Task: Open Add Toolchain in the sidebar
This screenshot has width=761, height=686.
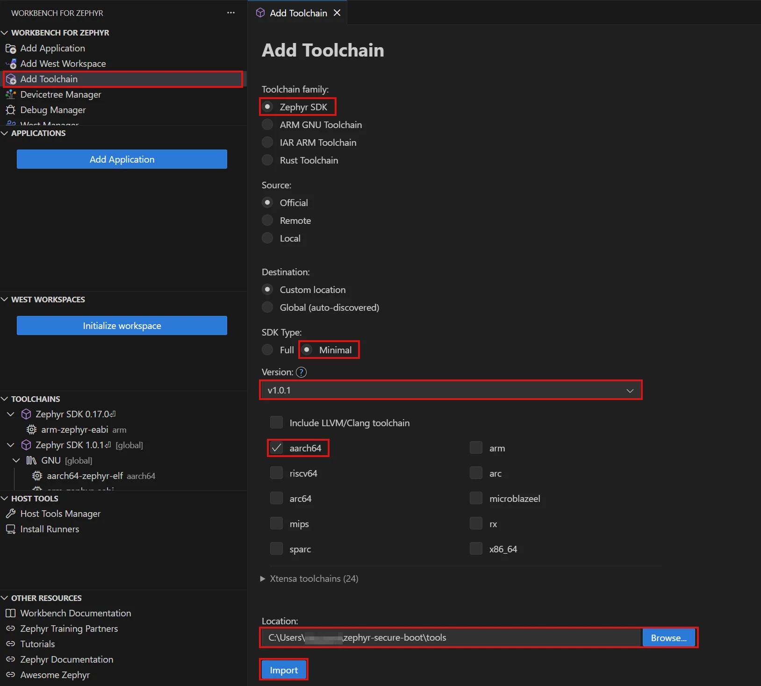Action: [123, 79]
